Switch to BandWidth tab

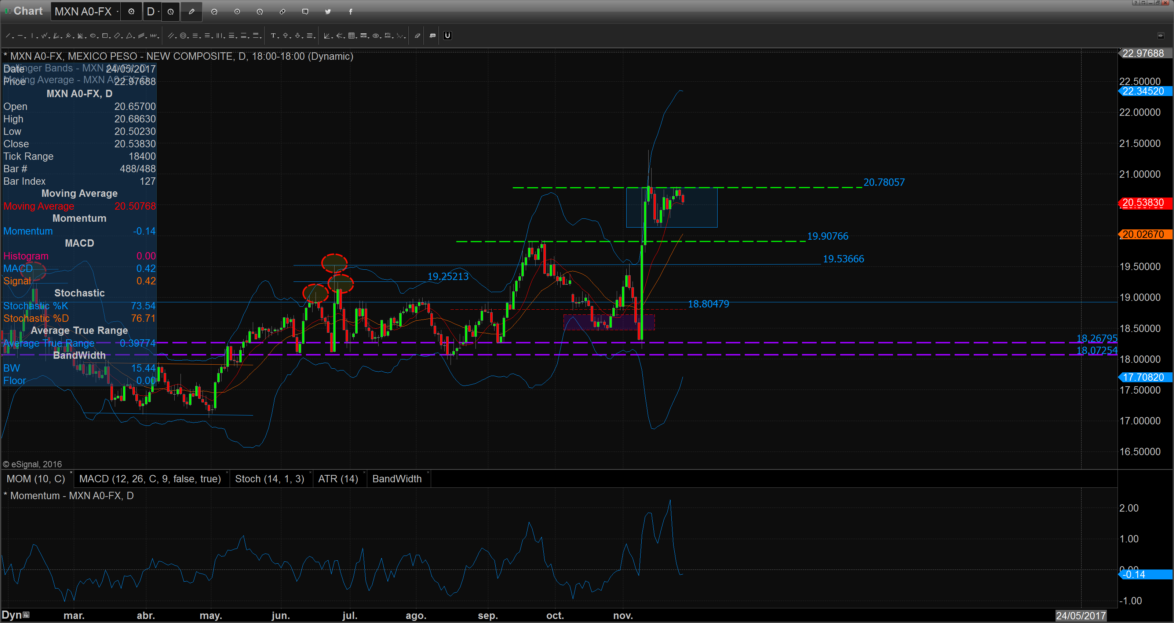click(397, 479)
